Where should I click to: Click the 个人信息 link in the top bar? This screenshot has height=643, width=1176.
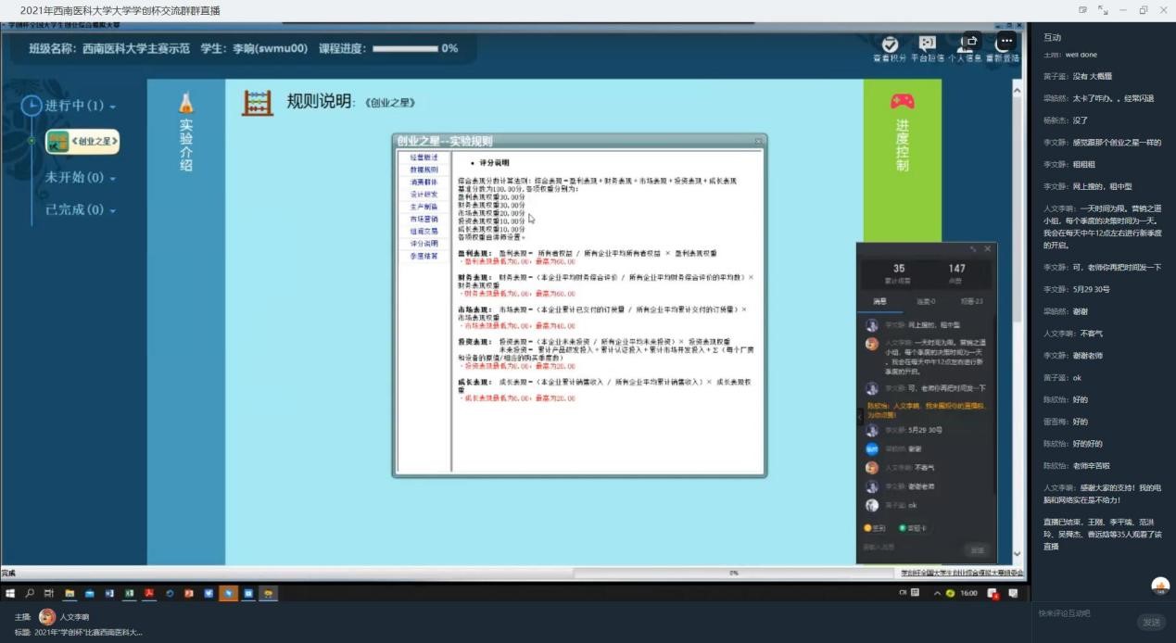[x=965, y=58]
